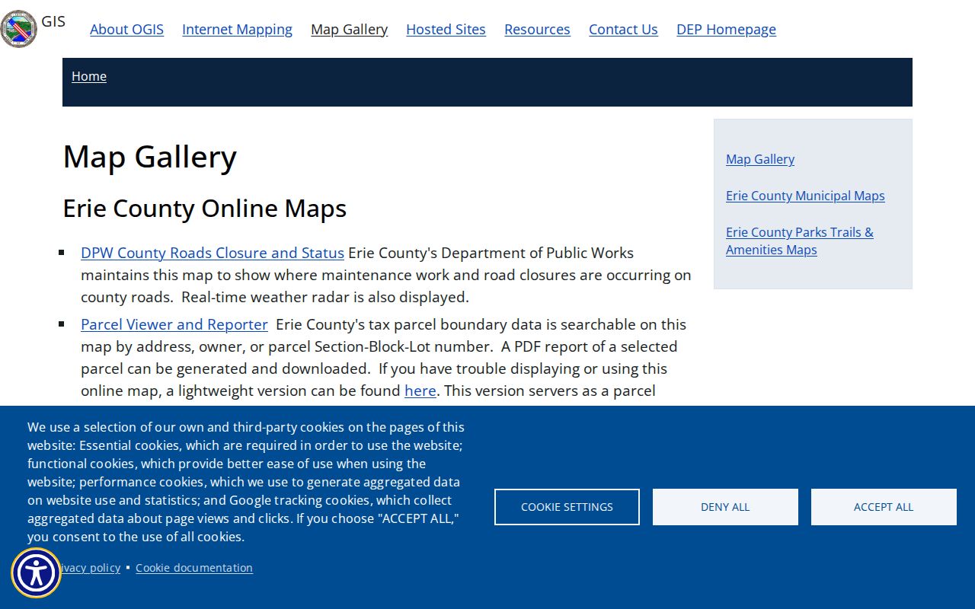Screen dimensions: 975x609
Task: Open the accessibility options widget
Action: (36, 573)
